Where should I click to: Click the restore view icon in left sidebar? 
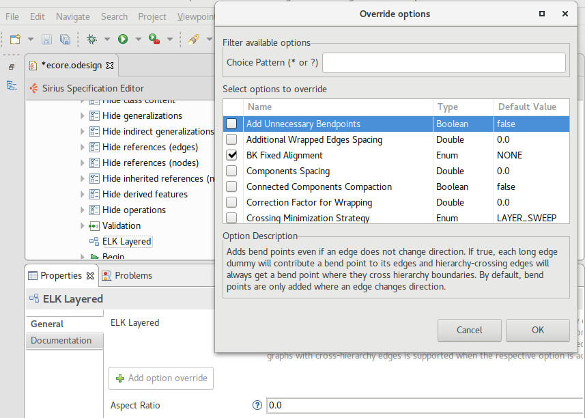(12, 67)
